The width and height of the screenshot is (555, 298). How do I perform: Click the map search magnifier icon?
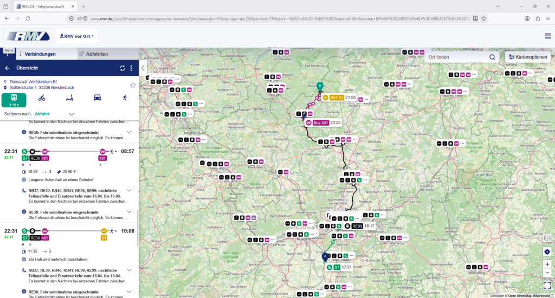[x=492, y=57]
